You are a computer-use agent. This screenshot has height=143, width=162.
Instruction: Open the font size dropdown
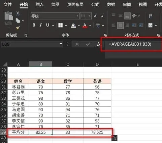[89, 16]
